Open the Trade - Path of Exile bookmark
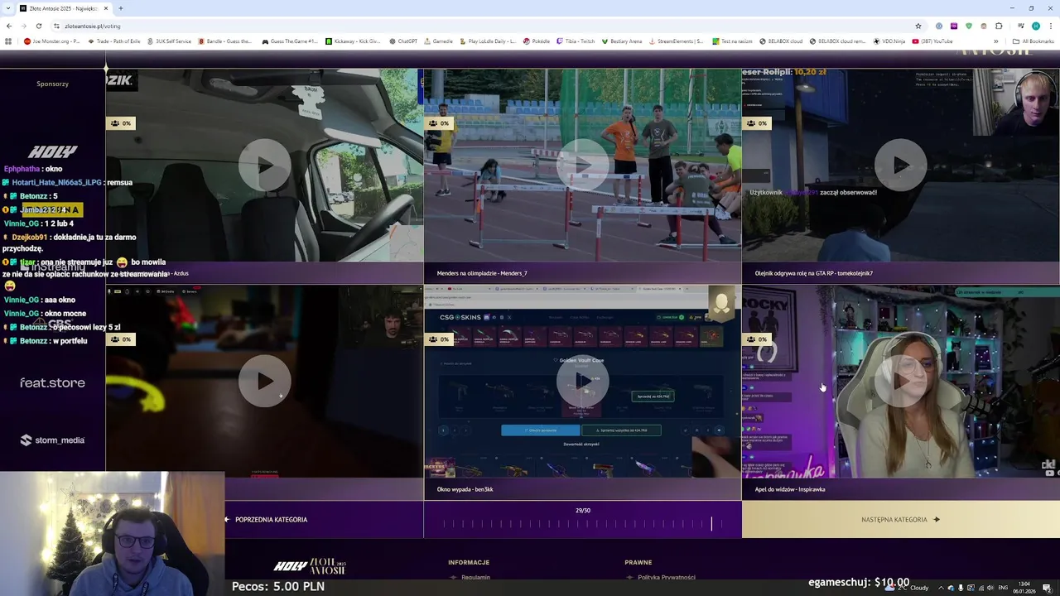 point(113,41)
